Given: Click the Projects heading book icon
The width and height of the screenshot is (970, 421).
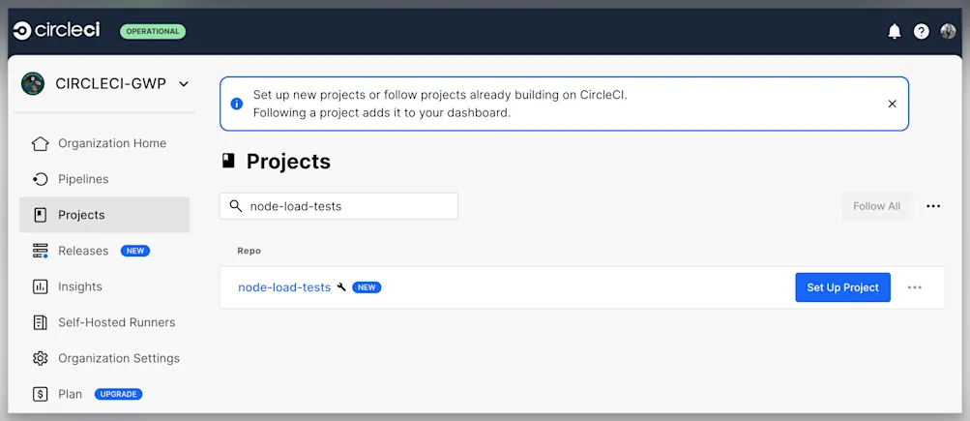Looking at the screenshot, I should click(x=229, y=162).
